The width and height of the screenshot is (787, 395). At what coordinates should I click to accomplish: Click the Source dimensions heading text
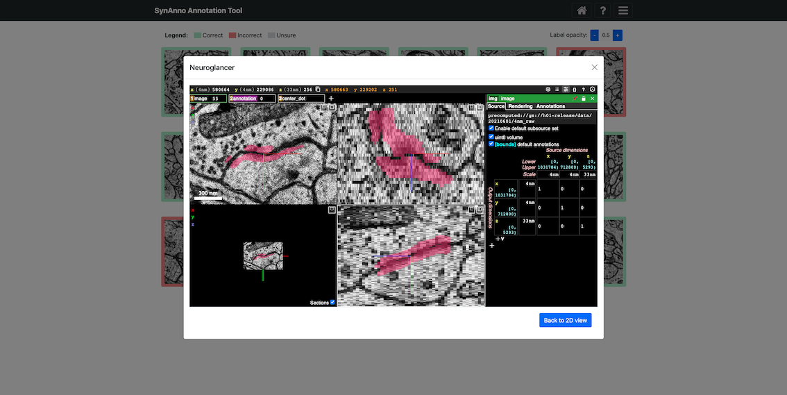567,150
